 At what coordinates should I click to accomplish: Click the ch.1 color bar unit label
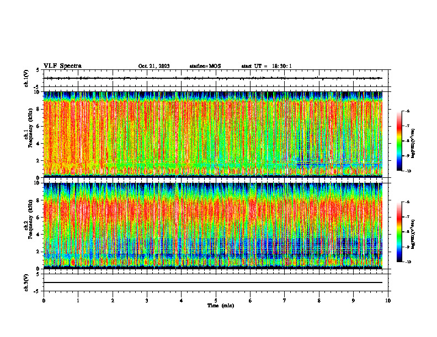click(x=413, y=144)
